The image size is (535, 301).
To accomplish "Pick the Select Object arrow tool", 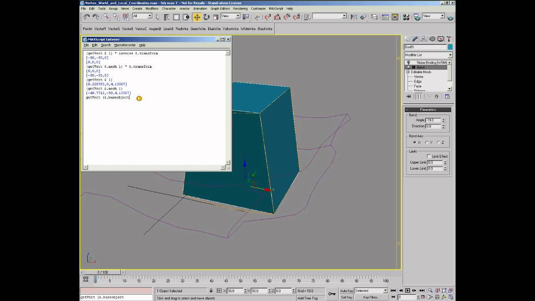I will 158,17.
